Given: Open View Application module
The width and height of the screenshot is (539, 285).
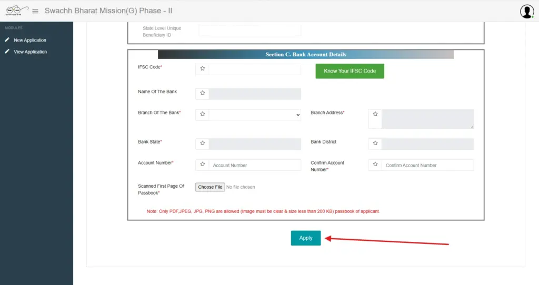Looking at the screenshot, I should (x=30, y=52).
